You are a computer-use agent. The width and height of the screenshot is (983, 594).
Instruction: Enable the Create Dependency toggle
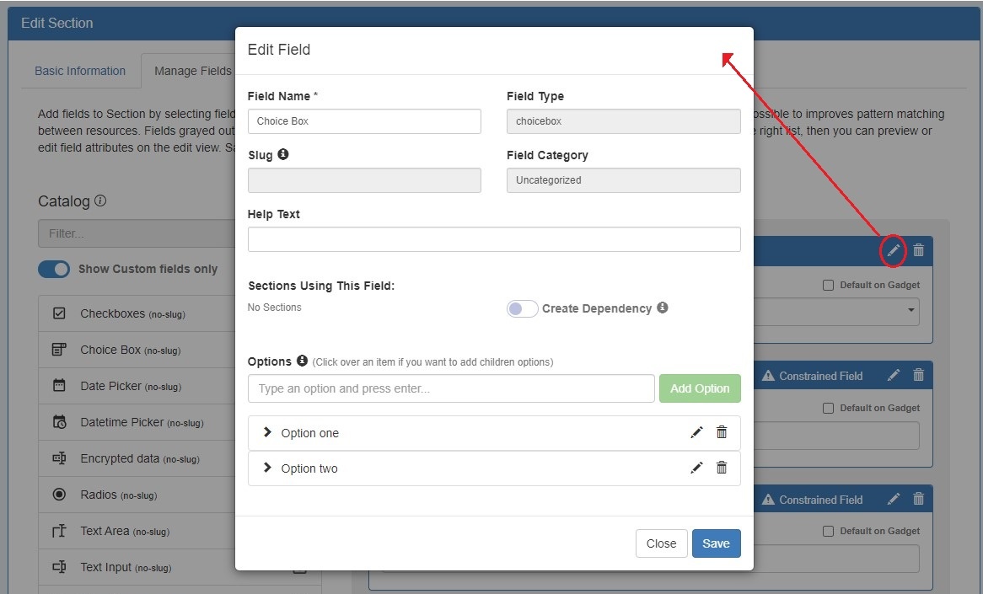[522, 308]
